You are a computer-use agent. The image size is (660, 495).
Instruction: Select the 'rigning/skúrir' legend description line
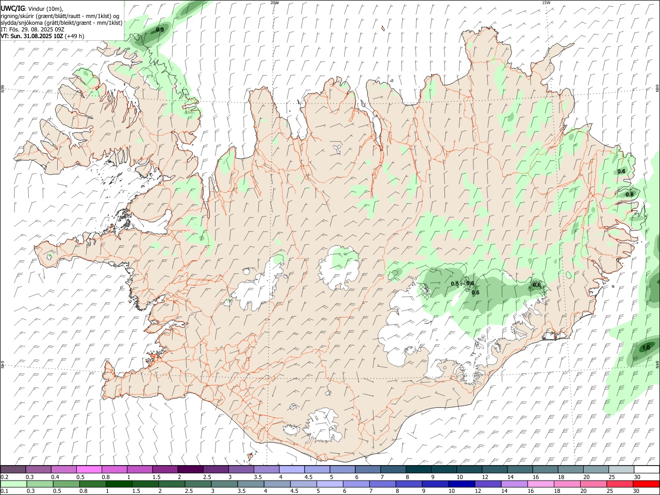[60, 15]
